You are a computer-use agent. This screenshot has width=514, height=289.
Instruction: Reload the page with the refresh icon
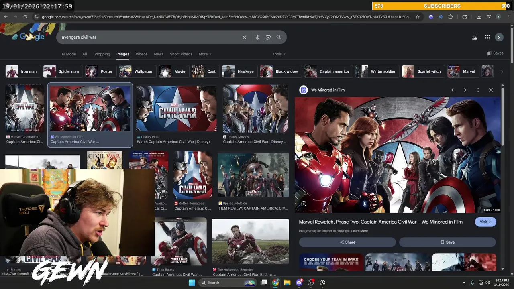(x=25, y=17)
